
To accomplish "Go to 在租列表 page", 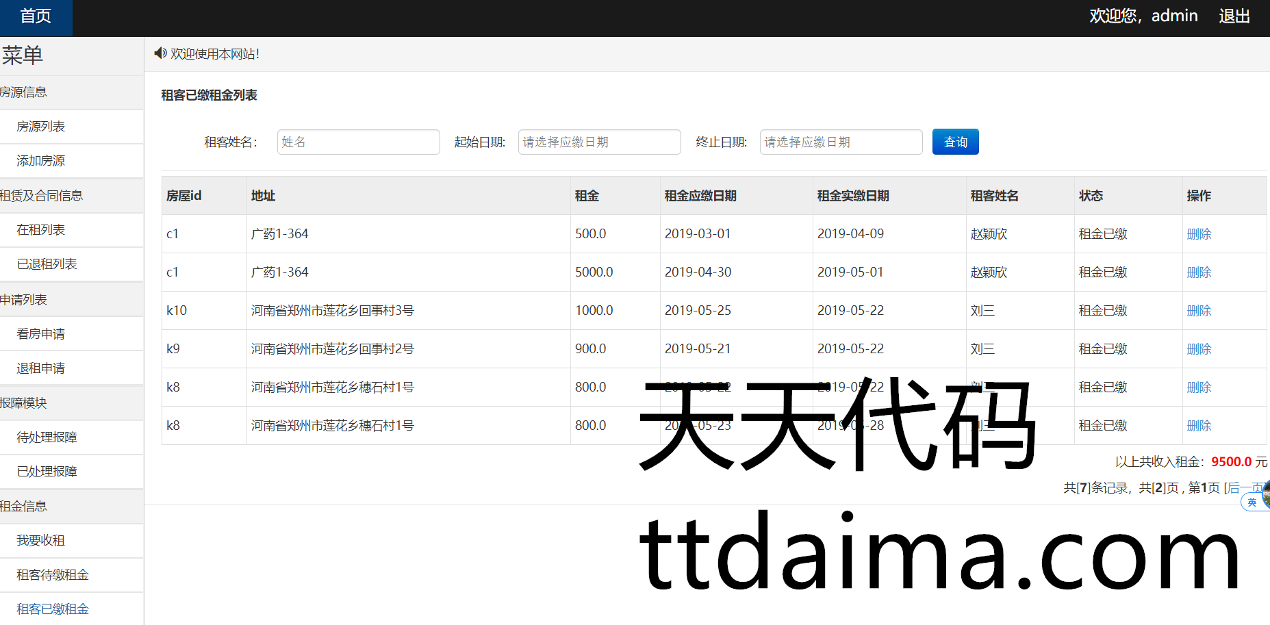I will pyautogui.click(x=41, y=230).
